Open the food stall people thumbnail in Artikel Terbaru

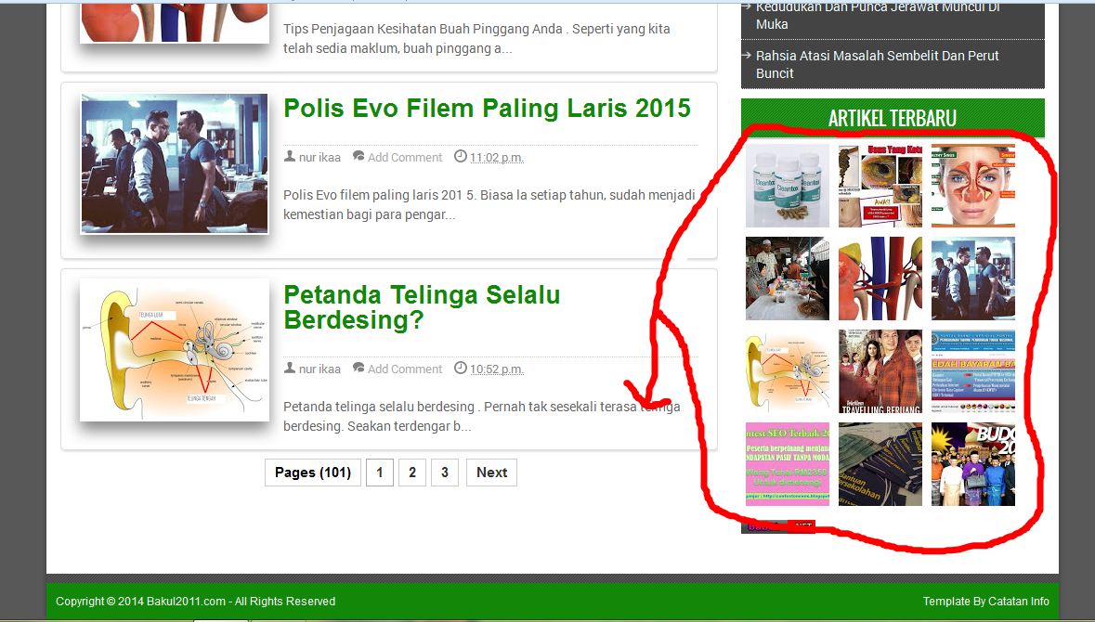[787, 279]
